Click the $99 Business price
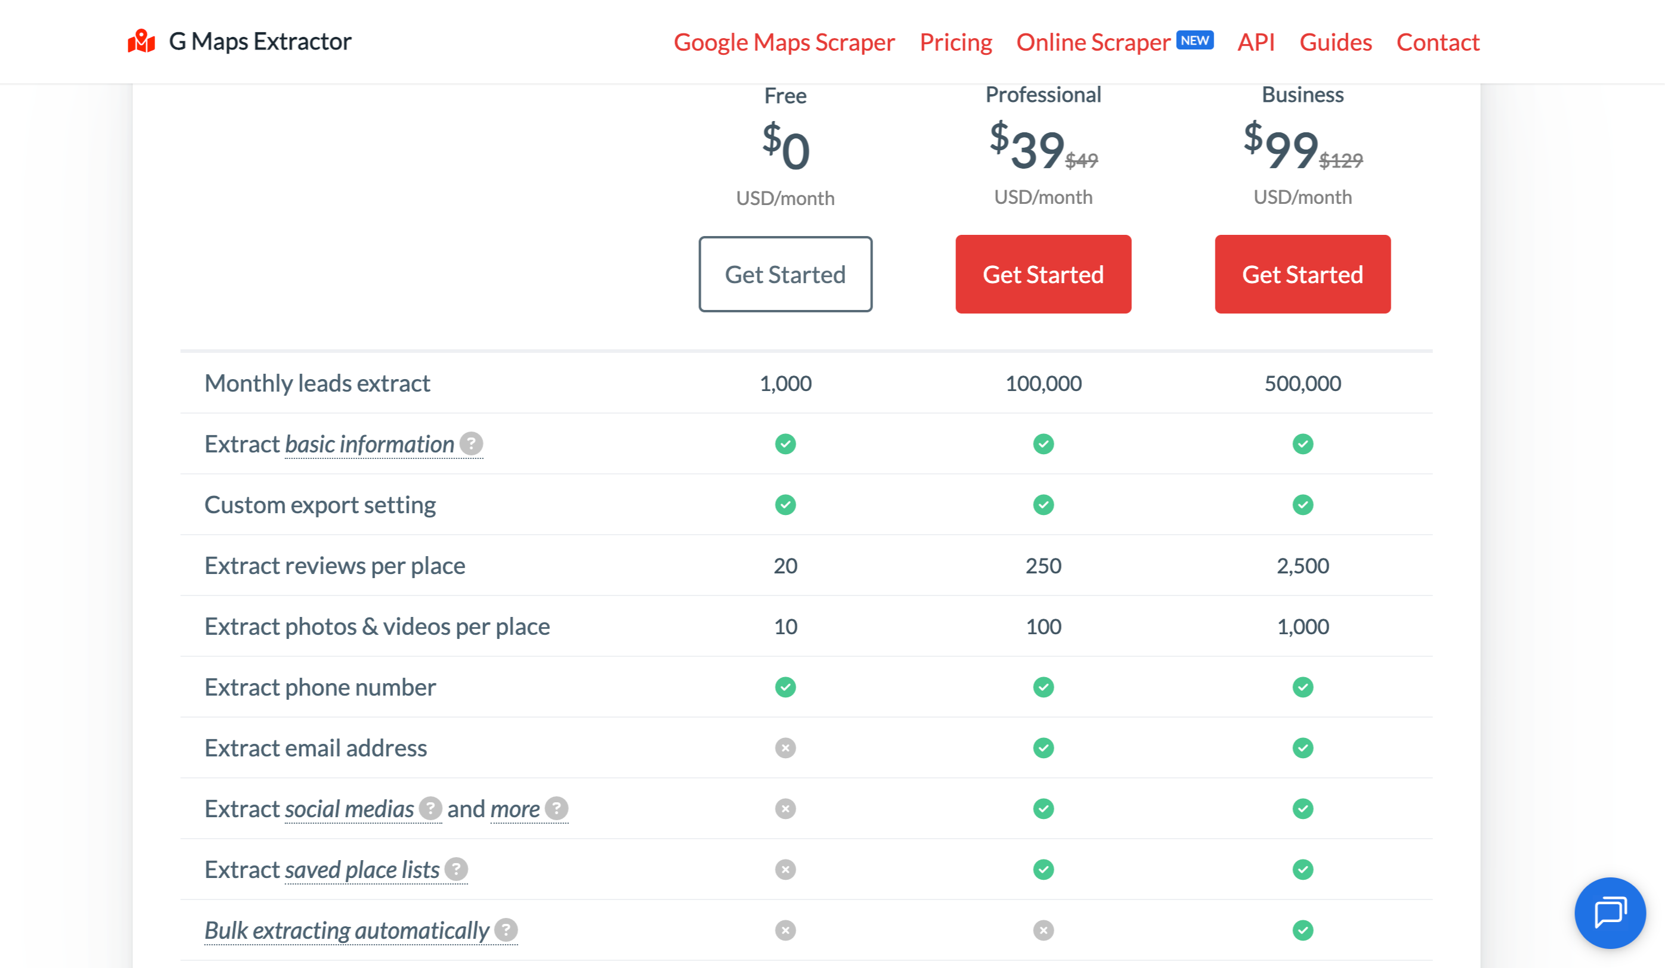The width and height of the screenshot is (1665, 968). 1281,147
